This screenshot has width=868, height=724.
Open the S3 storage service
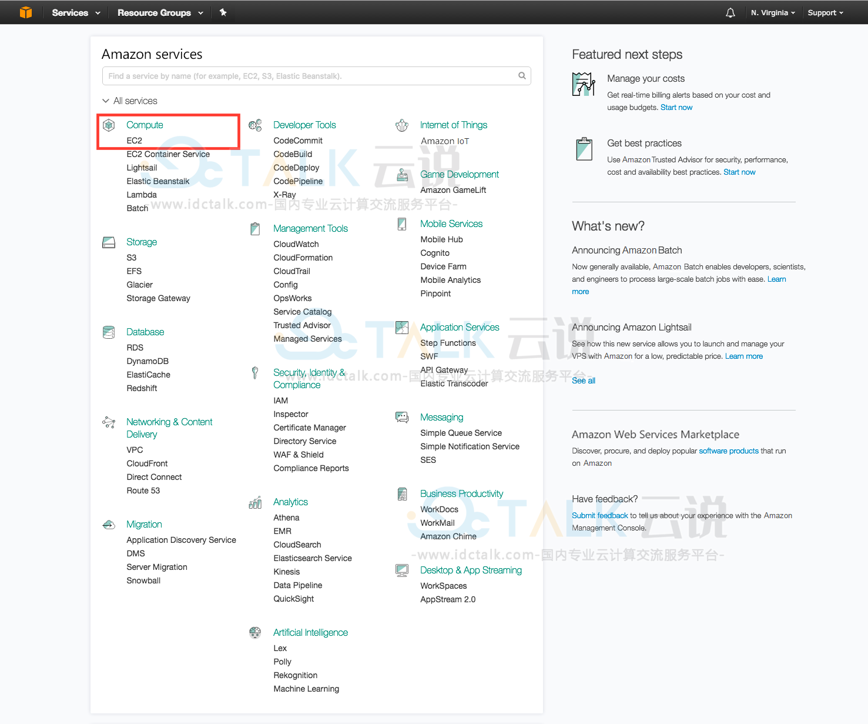(132, 258)
